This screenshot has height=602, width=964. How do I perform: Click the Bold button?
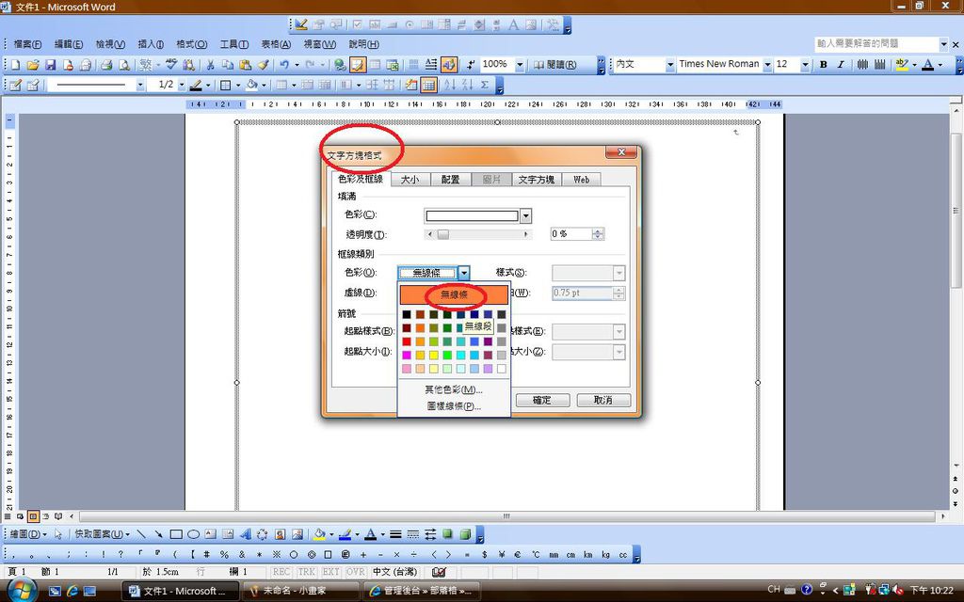coord(823,65)
